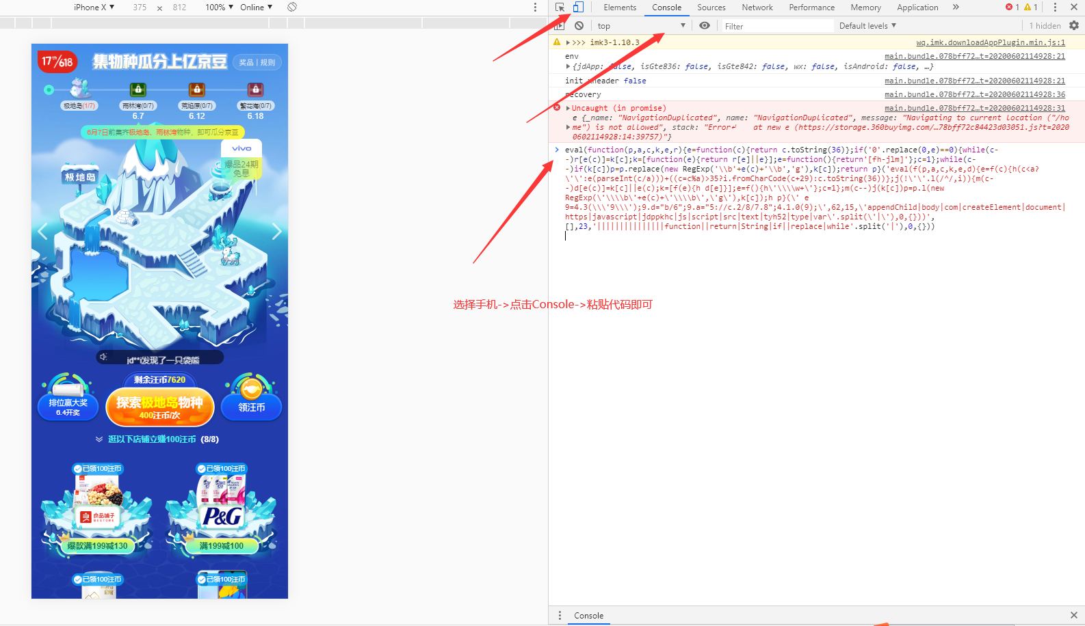Image resolution: width=1085 pixels, height=626 pixels.
Task: Open the Sources tab
Action: pos(711,8)
